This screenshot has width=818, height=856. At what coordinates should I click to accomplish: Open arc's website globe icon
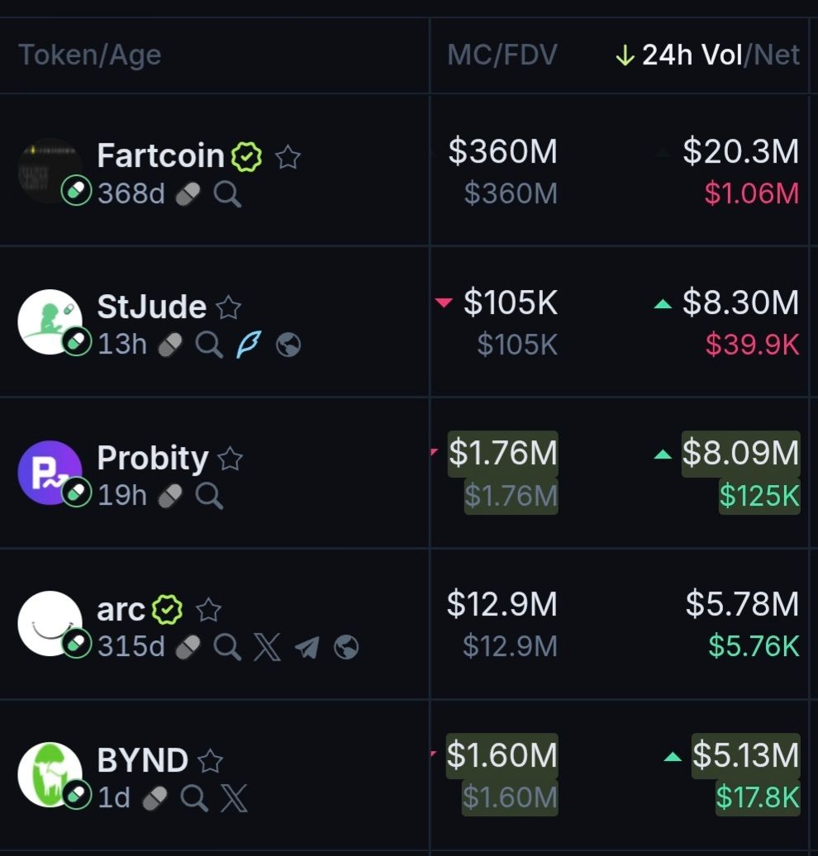[346, 647]
